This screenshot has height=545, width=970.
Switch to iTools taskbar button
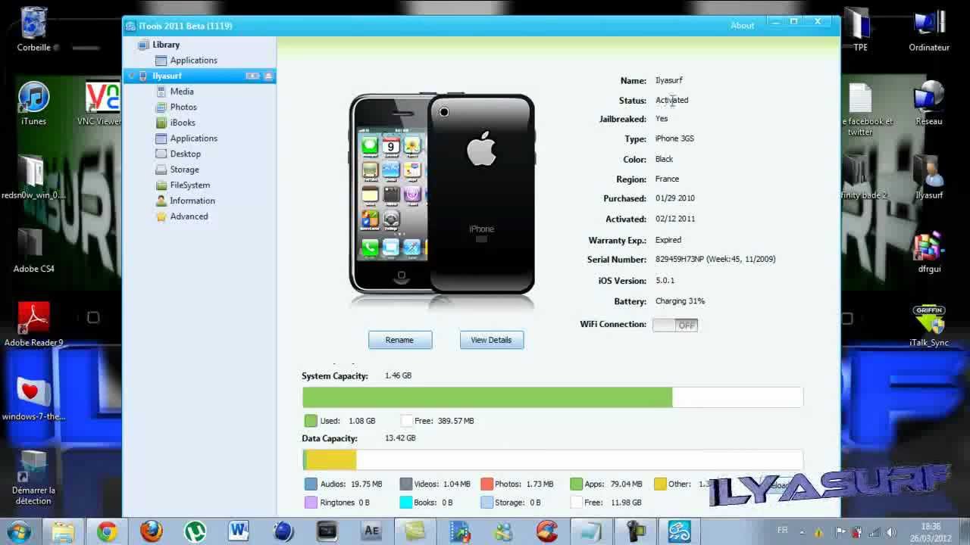679,531
